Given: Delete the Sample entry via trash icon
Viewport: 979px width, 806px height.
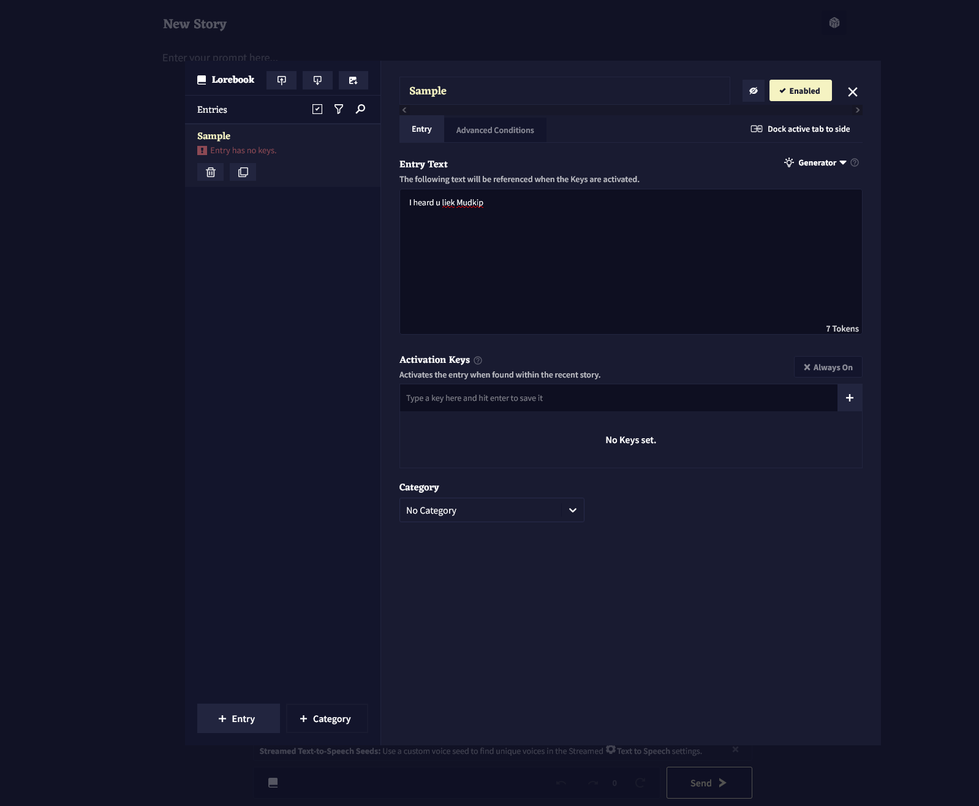Looking at the screenshot, I should [211, 172].
